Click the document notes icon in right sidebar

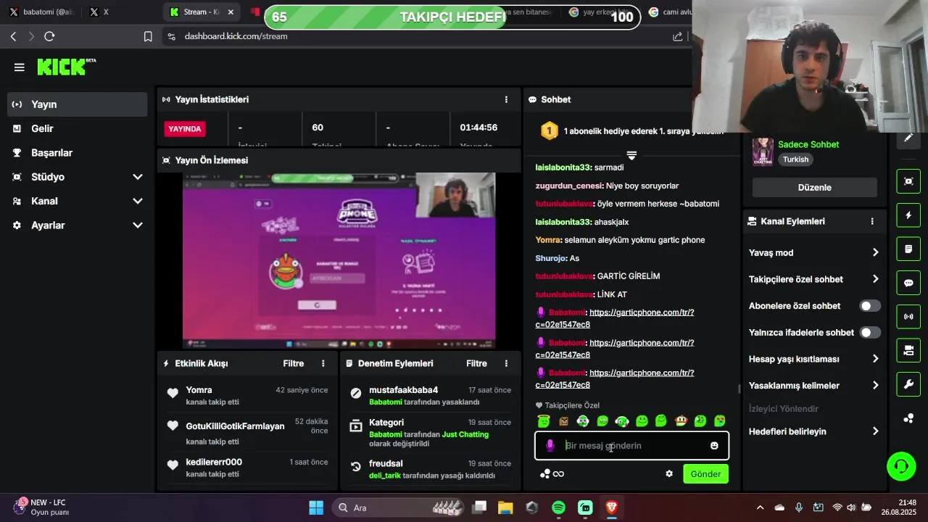(908, 249)
